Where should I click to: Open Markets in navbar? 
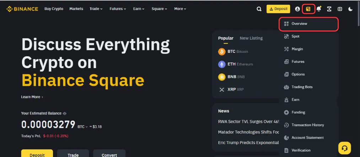[x=76, y=9]
